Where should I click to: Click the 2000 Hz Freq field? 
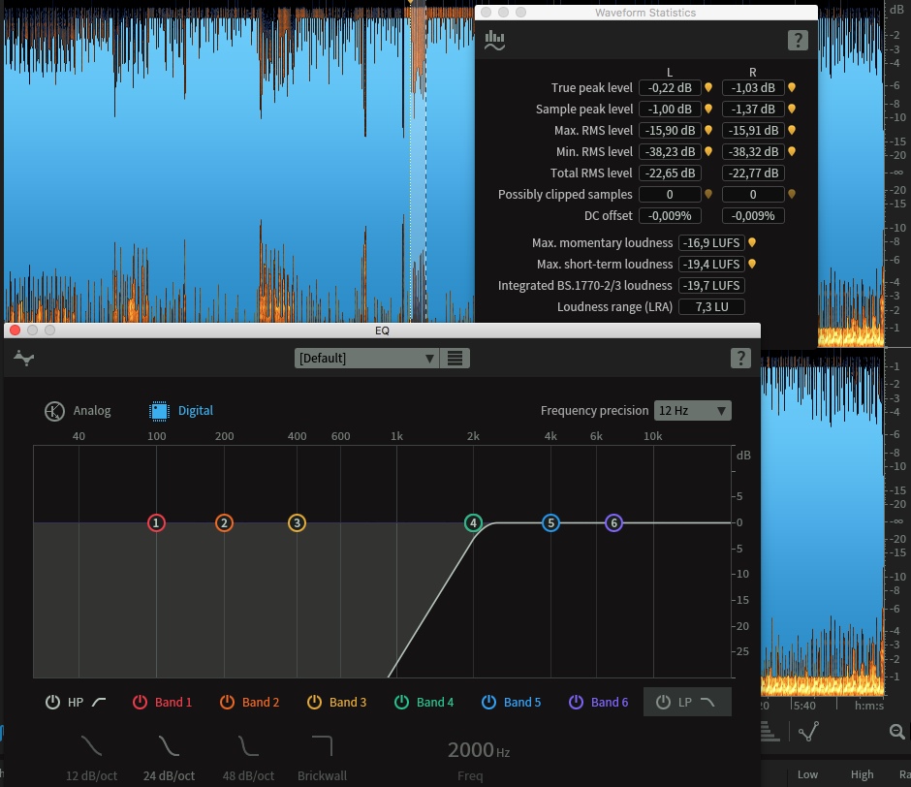478,750
